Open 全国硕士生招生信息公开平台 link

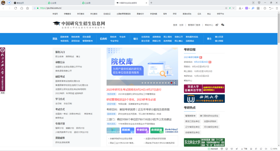pyautogui.click(x=68, y=67)
